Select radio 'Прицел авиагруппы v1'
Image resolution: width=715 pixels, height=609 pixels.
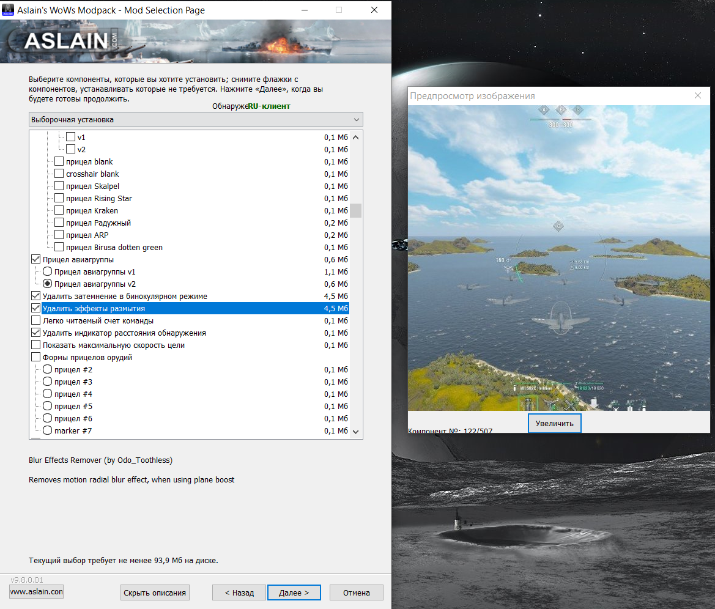pyautogui.click(x=48, y=271)
